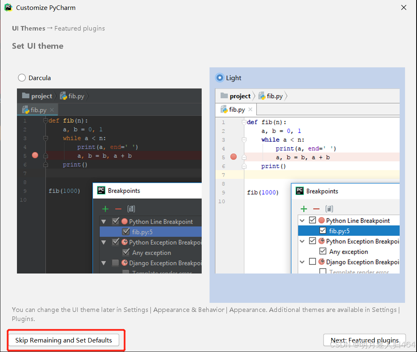Click the red minus icon in Breakpoints dialog

click(x=315, y=208)
